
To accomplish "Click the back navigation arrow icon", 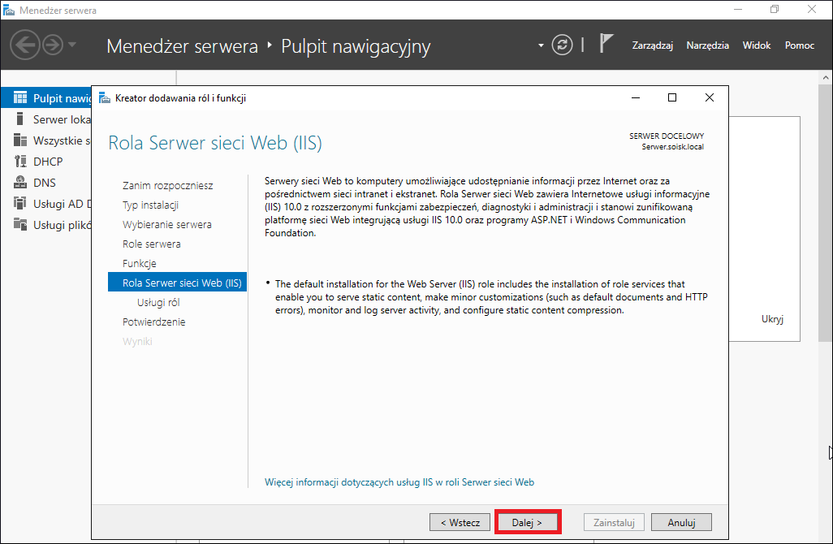I will 25,45.
